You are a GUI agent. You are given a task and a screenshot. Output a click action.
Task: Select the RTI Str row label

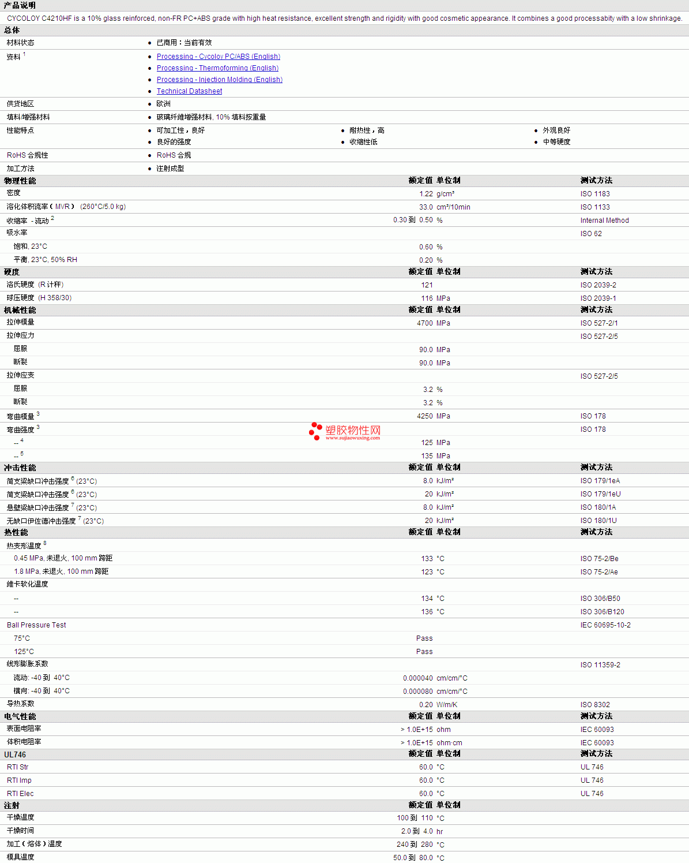(x=17, y=767)
